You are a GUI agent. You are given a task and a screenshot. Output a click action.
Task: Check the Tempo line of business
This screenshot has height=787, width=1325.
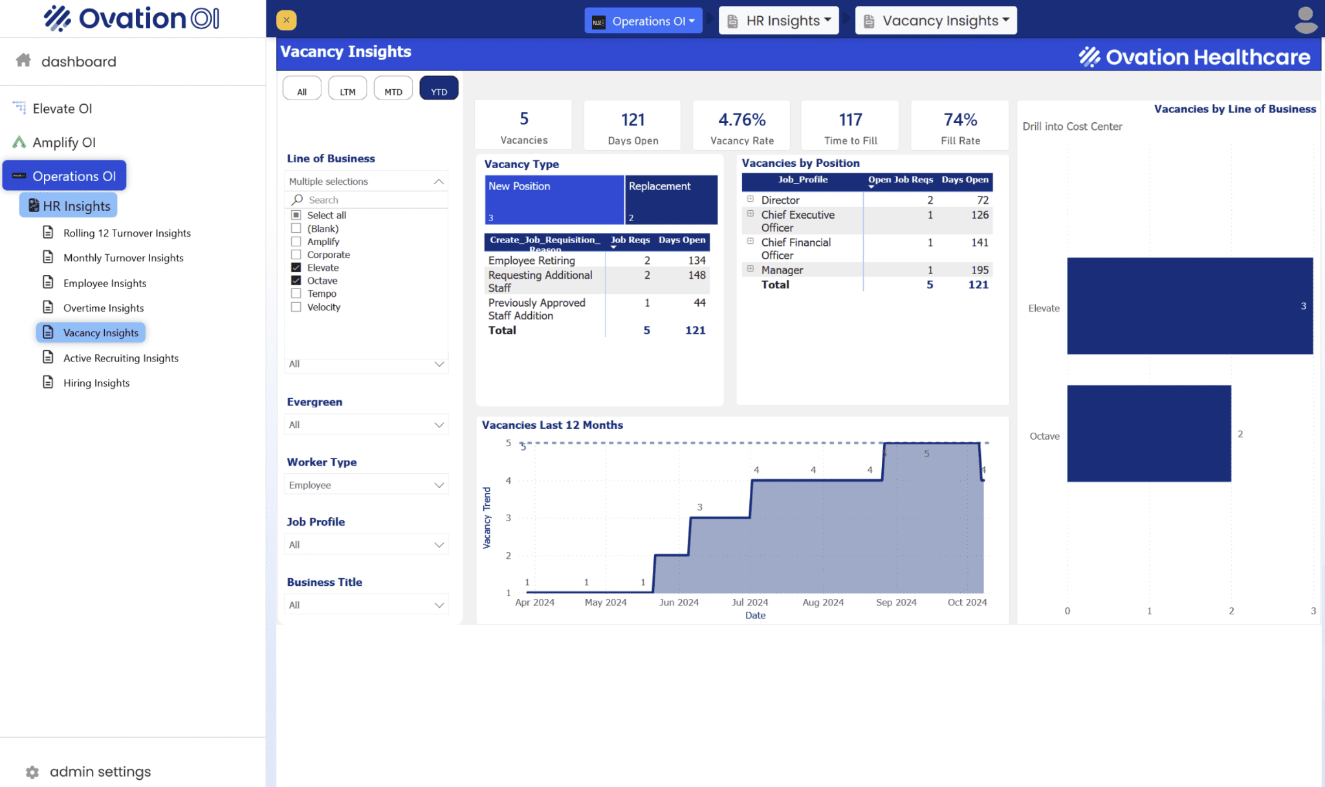296,294
